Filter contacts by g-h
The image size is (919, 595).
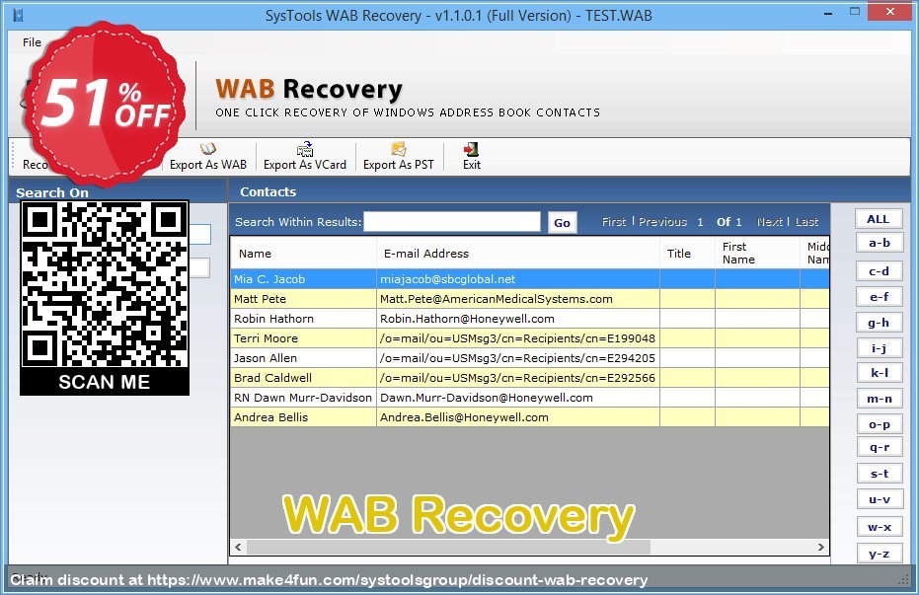point(880,323)
